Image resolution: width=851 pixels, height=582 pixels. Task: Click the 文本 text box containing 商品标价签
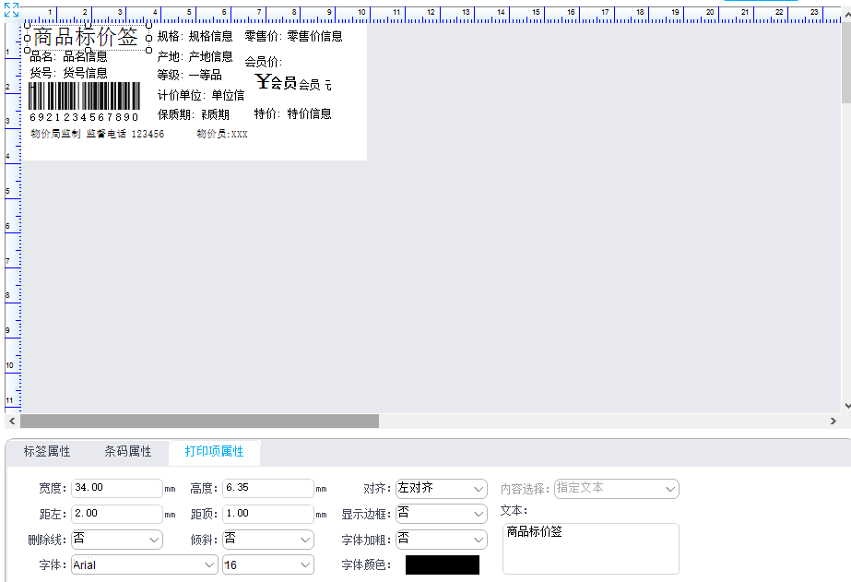coord(590,548)
